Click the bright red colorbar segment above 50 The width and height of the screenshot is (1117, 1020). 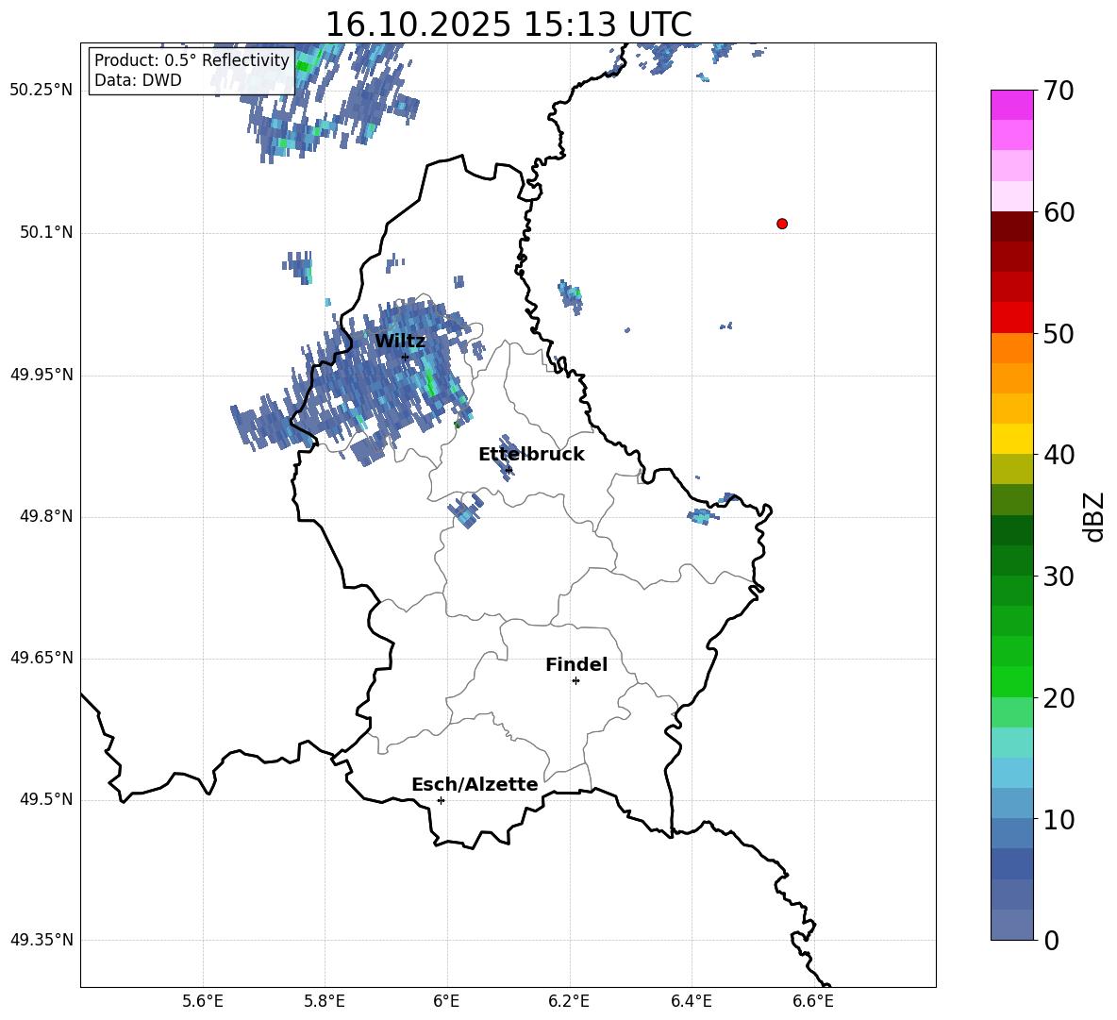[x=1011, y=318]
